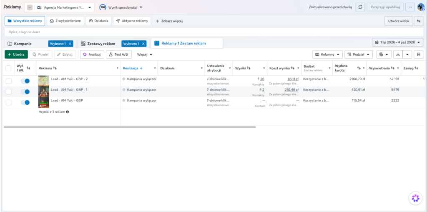427x212 pixels.
Task: Open the Zestawy reklam tab
Action: click(101, 44)
